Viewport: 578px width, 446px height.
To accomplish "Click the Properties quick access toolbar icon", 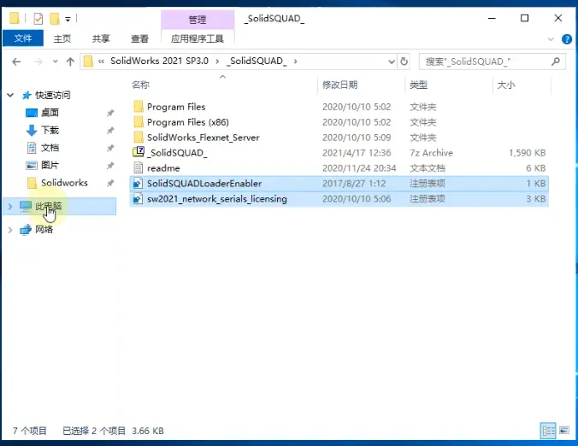I will coord(38,19).
